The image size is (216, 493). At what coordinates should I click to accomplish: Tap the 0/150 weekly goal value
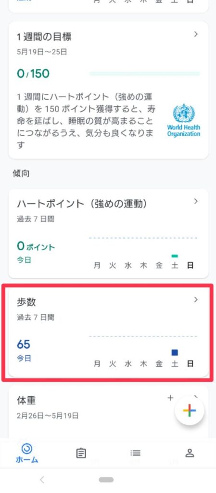pyautogui.click(x=33, y=74)
